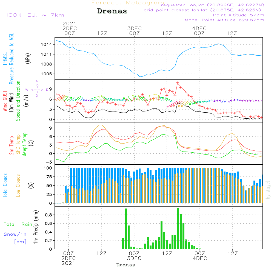Screen dimensions: 274x274
Task: Click the '(m/s)' wind unit label
Action: pos(27,101)
